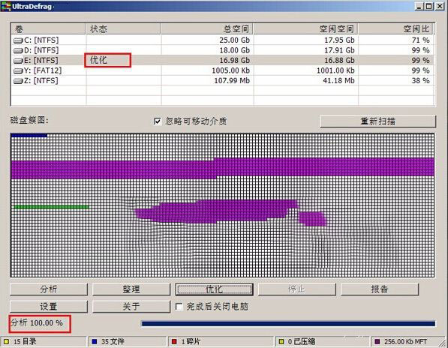448x348 pixels.
Task: Sort by the 状态 column header
Action: coord(123,28)
